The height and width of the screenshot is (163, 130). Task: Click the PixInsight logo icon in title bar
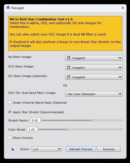(x=8, y=8)
